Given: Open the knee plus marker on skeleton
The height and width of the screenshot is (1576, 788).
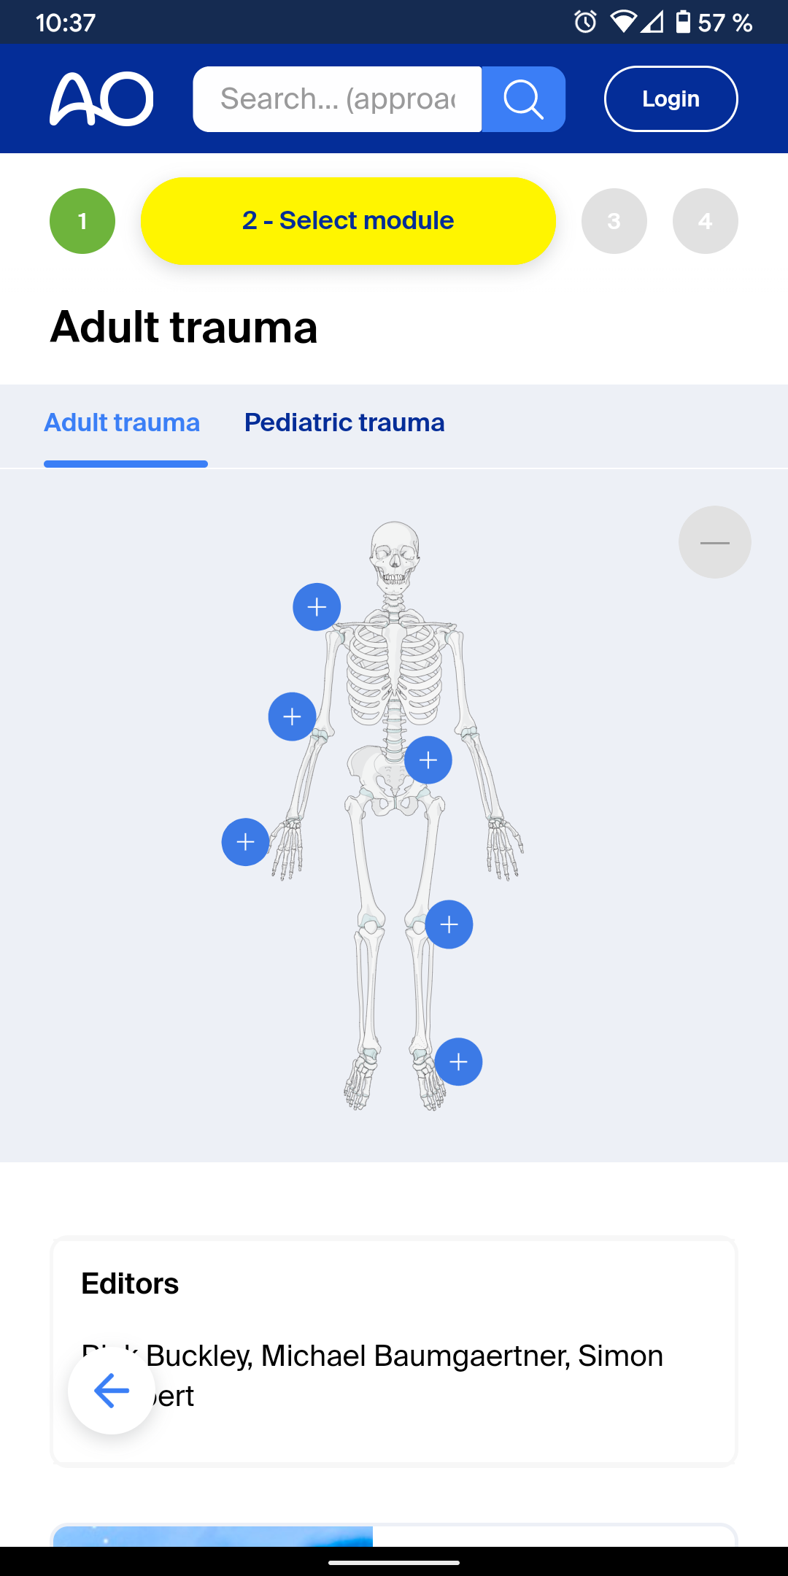Looking at the screenshot, I should 449,924.
